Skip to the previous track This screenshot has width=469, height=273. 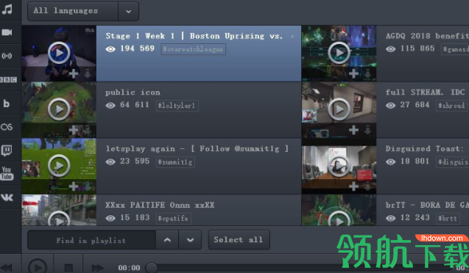(6, 268)
